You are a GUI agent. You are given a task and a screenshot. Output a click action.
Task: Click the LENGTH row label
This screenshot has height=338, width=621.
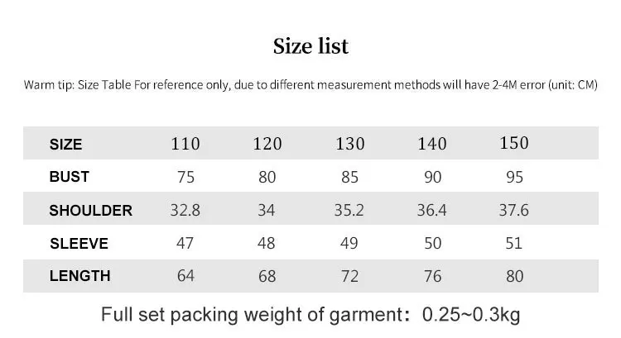(80, 276)
